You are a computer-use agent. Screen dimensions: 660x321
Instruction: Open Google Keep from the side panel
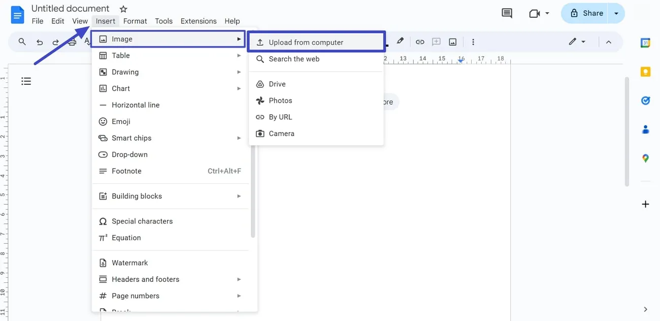click(x=645, y=72)
